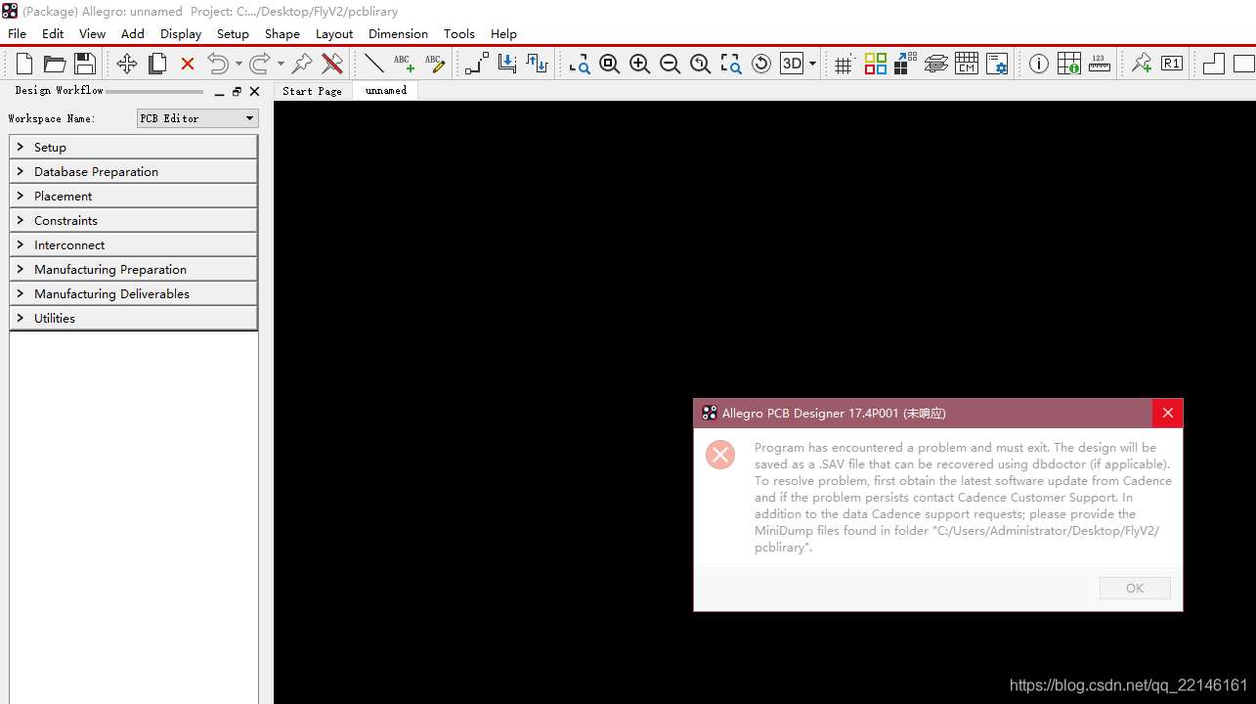Close the Design Workflow panel

255,91
